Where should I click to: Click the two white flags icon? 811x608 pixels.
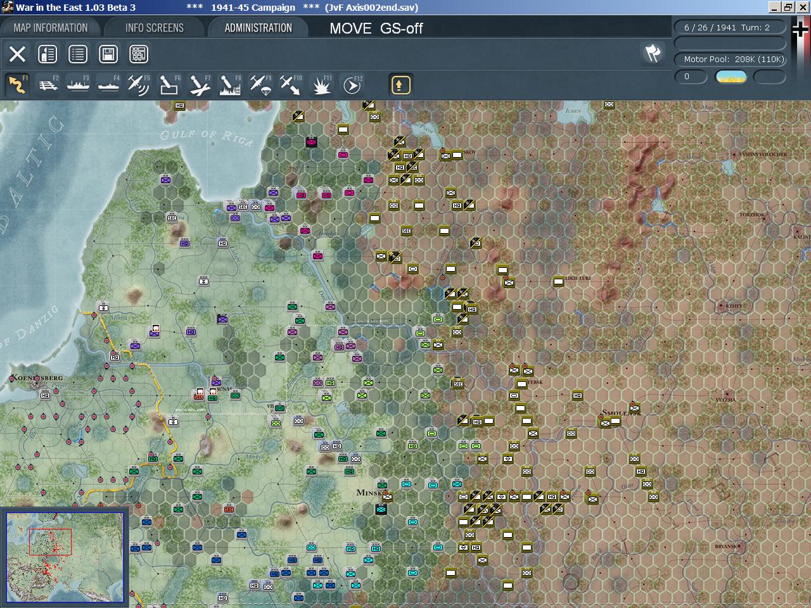point(653,53)
